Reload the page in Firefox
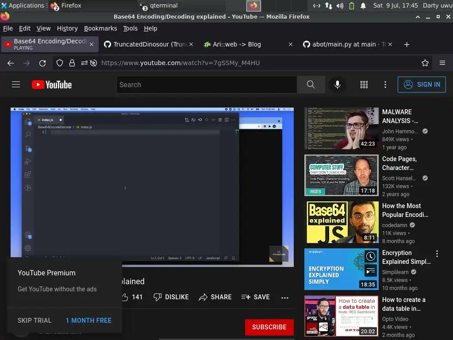Screen dimensions: 453x340 [42, 63]
